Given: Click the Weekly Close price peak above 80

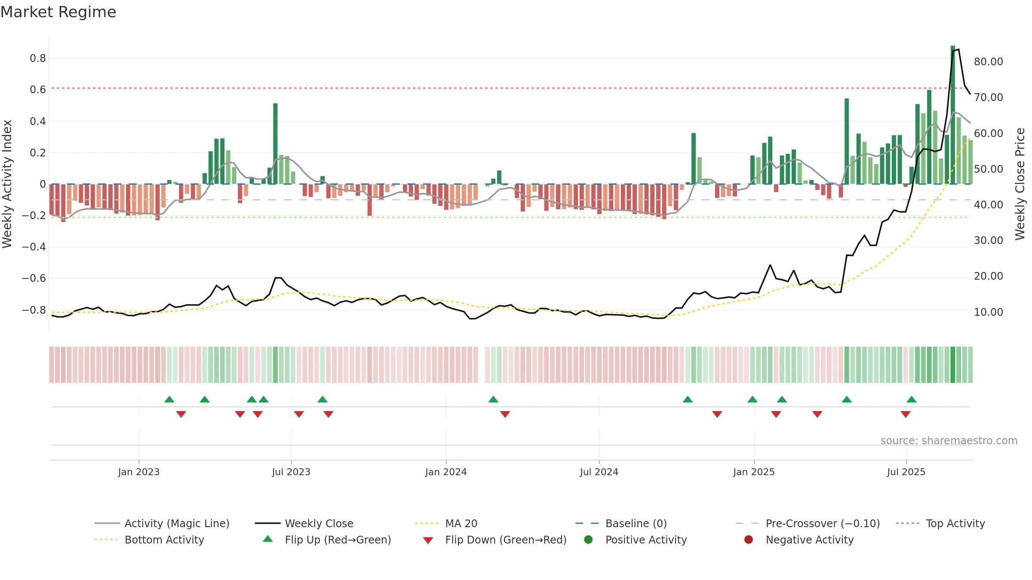Looking at the screenshot, I should (958, 49).
